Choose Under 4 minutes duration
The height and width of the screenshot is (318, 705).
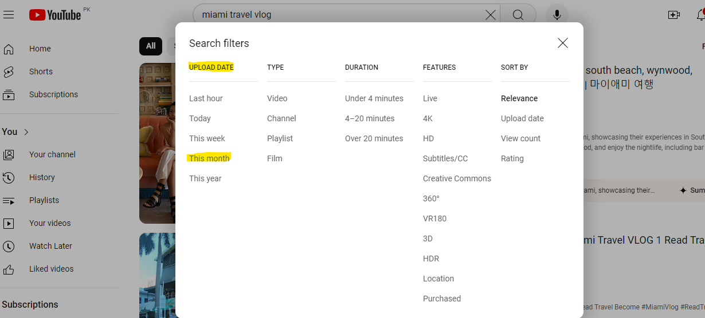click(x=374, y=98)
